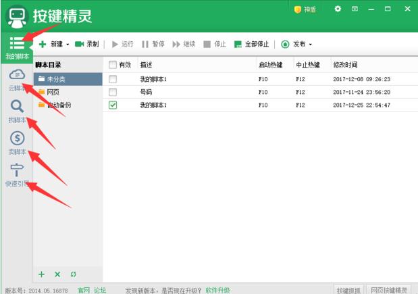
Task: Click the F12 hotkey of 号码 row
Action: [301, 92]
